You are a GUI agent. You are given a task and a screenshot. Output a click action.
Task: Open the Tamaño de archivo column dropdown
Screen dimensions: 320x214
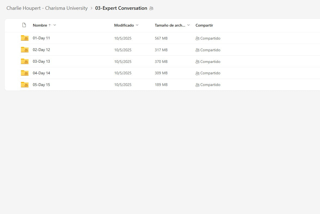[188, 25]
